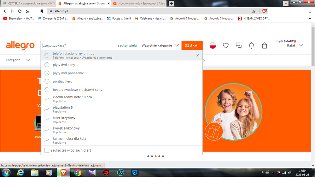315x196 pixels.
Task: Open Brave Shields lion icon in address bar
Action: (x=264, y=11)
